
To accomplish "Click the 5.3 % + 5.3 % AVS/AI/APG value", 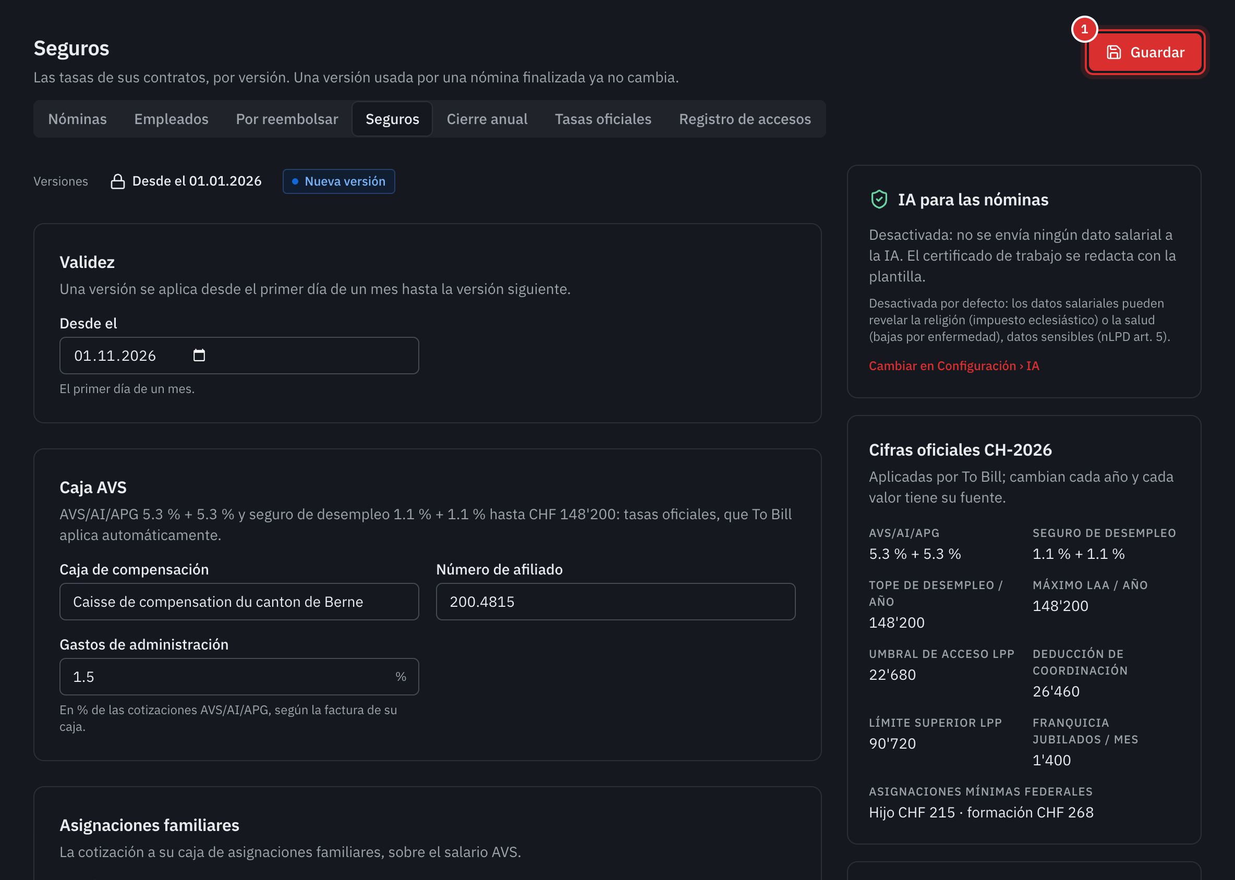I will (915, 554).
